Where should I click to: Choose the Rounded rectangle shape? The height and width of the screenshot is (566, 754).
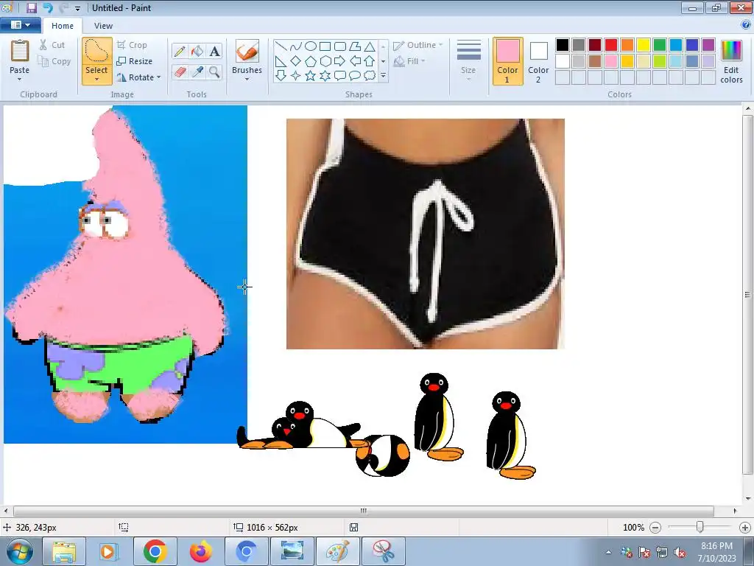[x=340, y=46]
